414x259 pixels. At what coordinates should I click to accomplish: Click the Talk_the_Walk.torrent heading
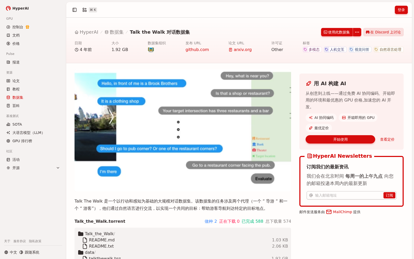(x=100, y=221)
